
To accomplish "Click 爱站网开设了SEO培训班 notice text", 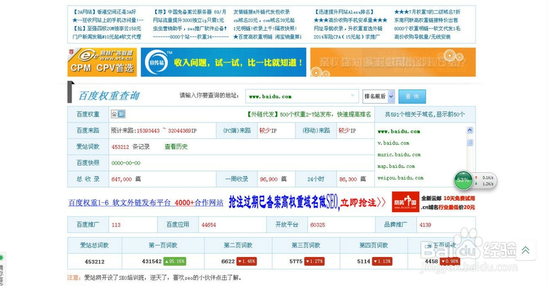I will [x=163, y=278].
